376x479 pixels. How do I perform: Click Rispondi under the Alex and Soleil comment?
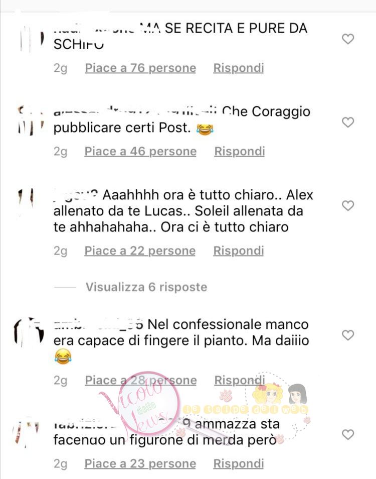(239, 251)
